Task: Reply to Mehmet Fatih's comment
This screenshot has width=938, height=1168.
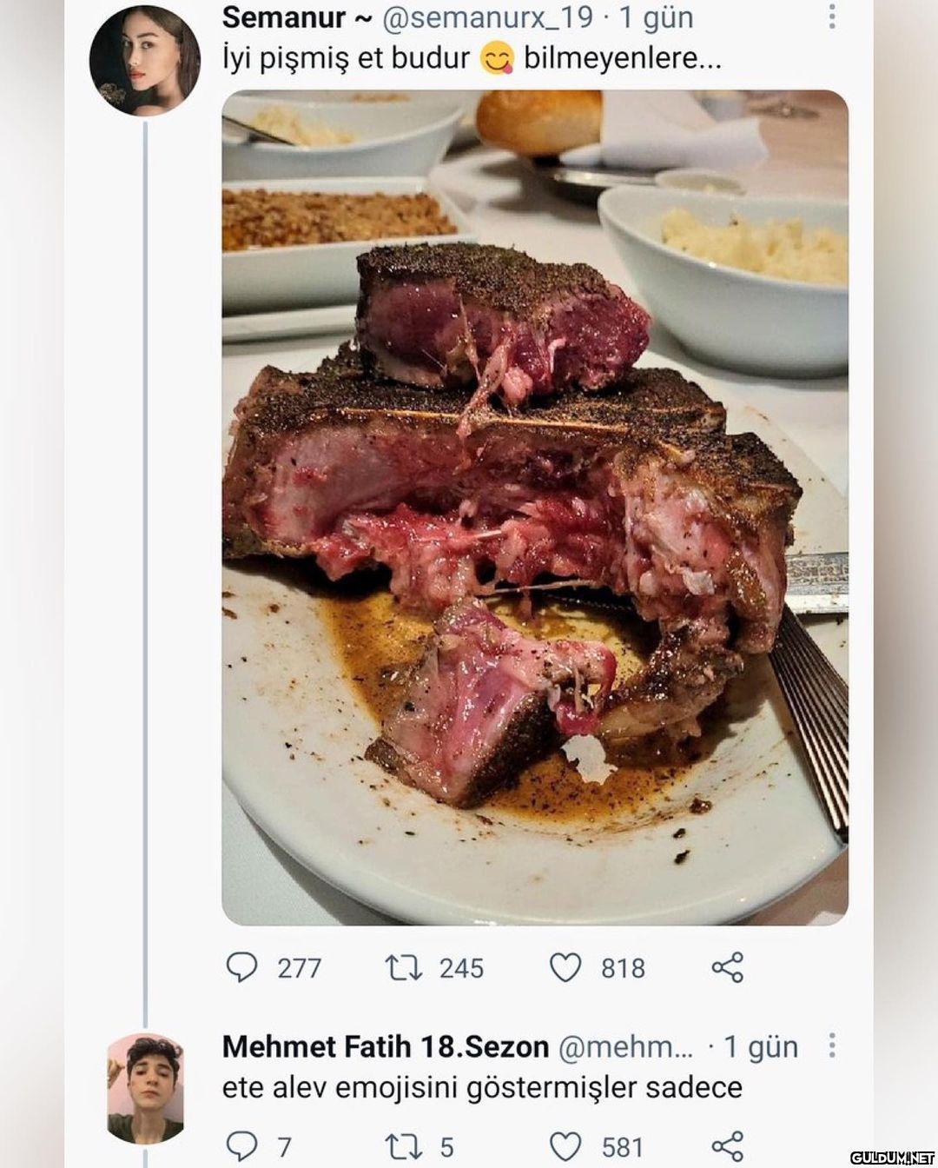Action: tap(242, 1146)
